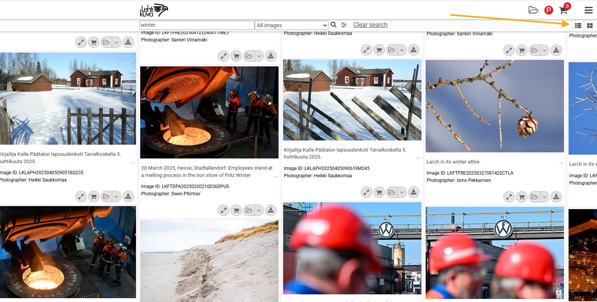Expand folder dropdown arrow under Larch photo
The height and width of the screenshot is (302, 597).
[x=544, y=197]
